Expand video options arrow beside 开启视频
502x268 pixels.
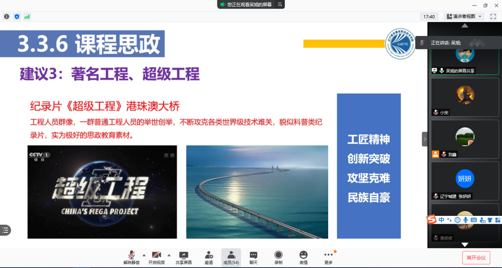[169, 255]
